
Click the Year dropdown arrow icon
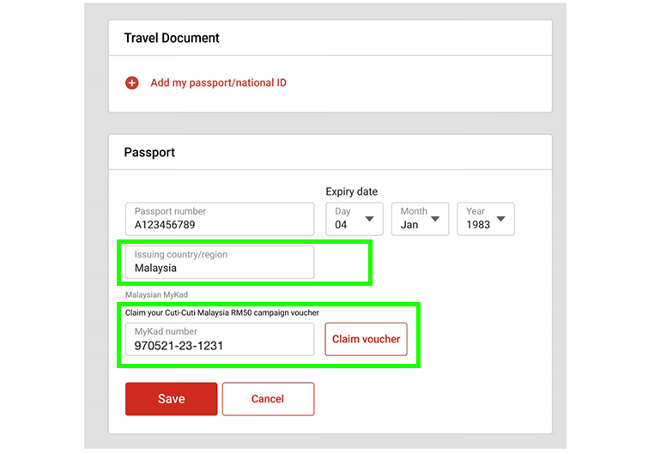(x=500, y=220)
